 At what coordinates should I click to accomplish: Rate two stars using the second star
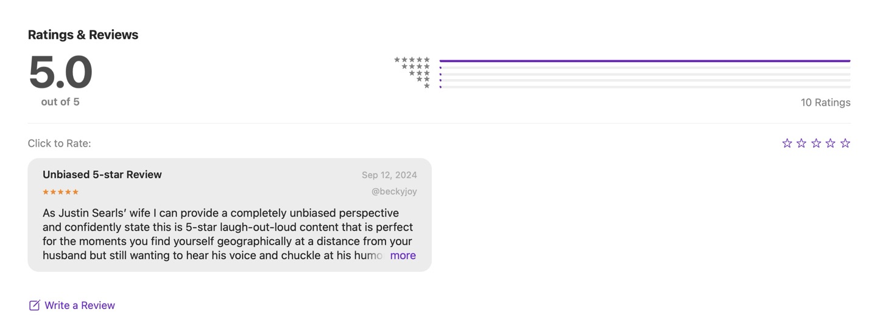pyautogui.click(x=801, y=144)
